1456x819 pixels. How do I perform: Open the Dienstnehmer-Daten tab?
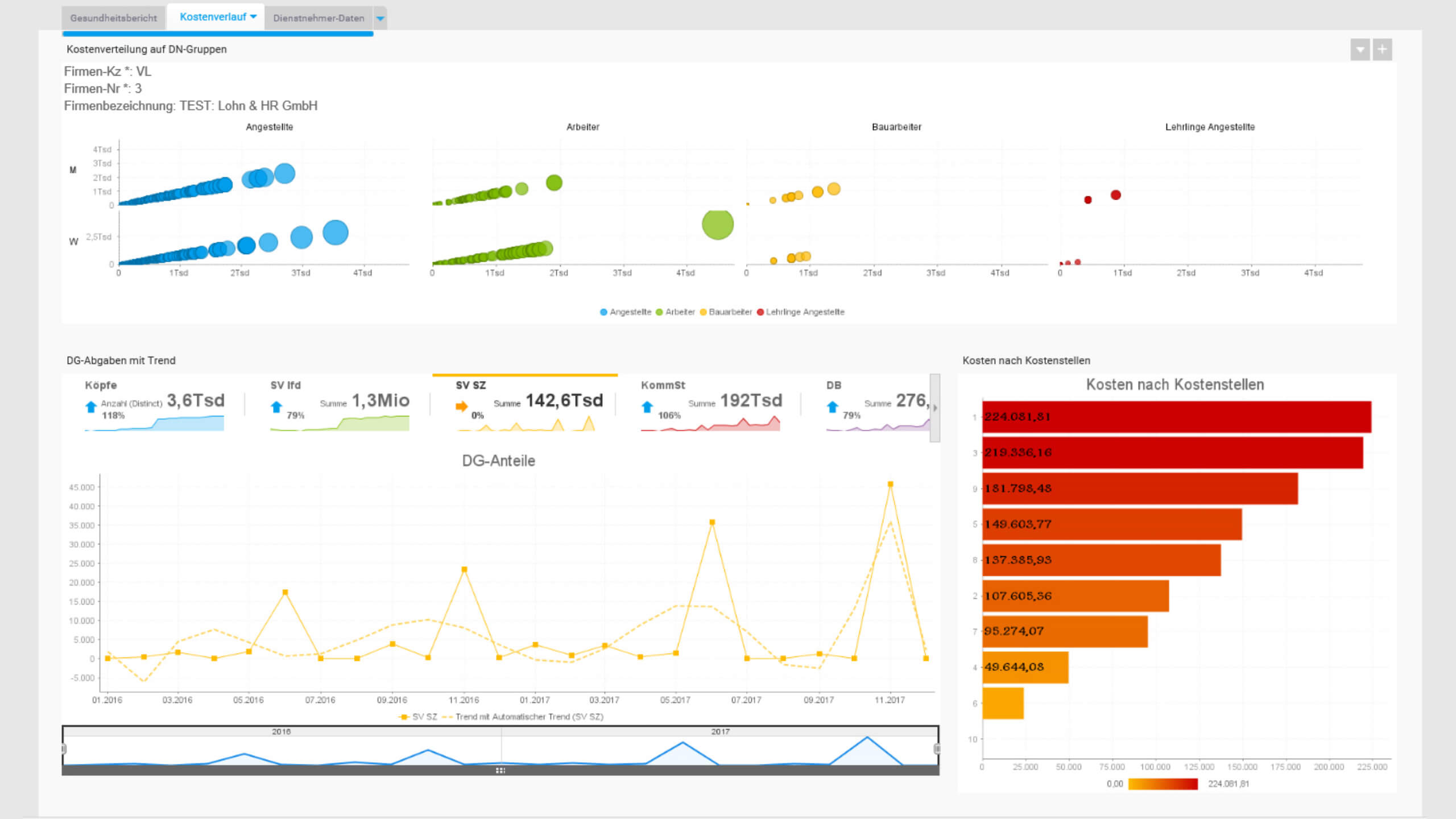tap(318, 18)
